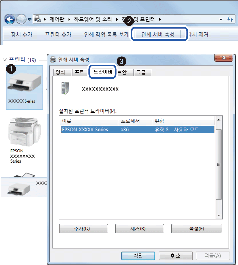Click the forward navigation arrow button

click(21, 19)
